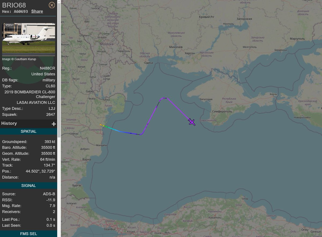Open the Share link for this aircraft
This screenshot has height=237, width=322.
pos(37,11)
